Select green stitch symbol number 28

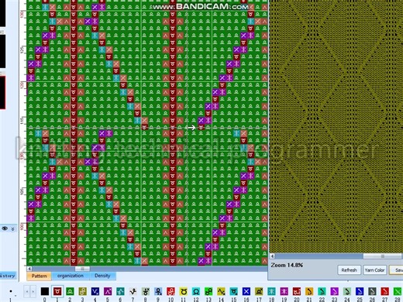coord(398,291)
